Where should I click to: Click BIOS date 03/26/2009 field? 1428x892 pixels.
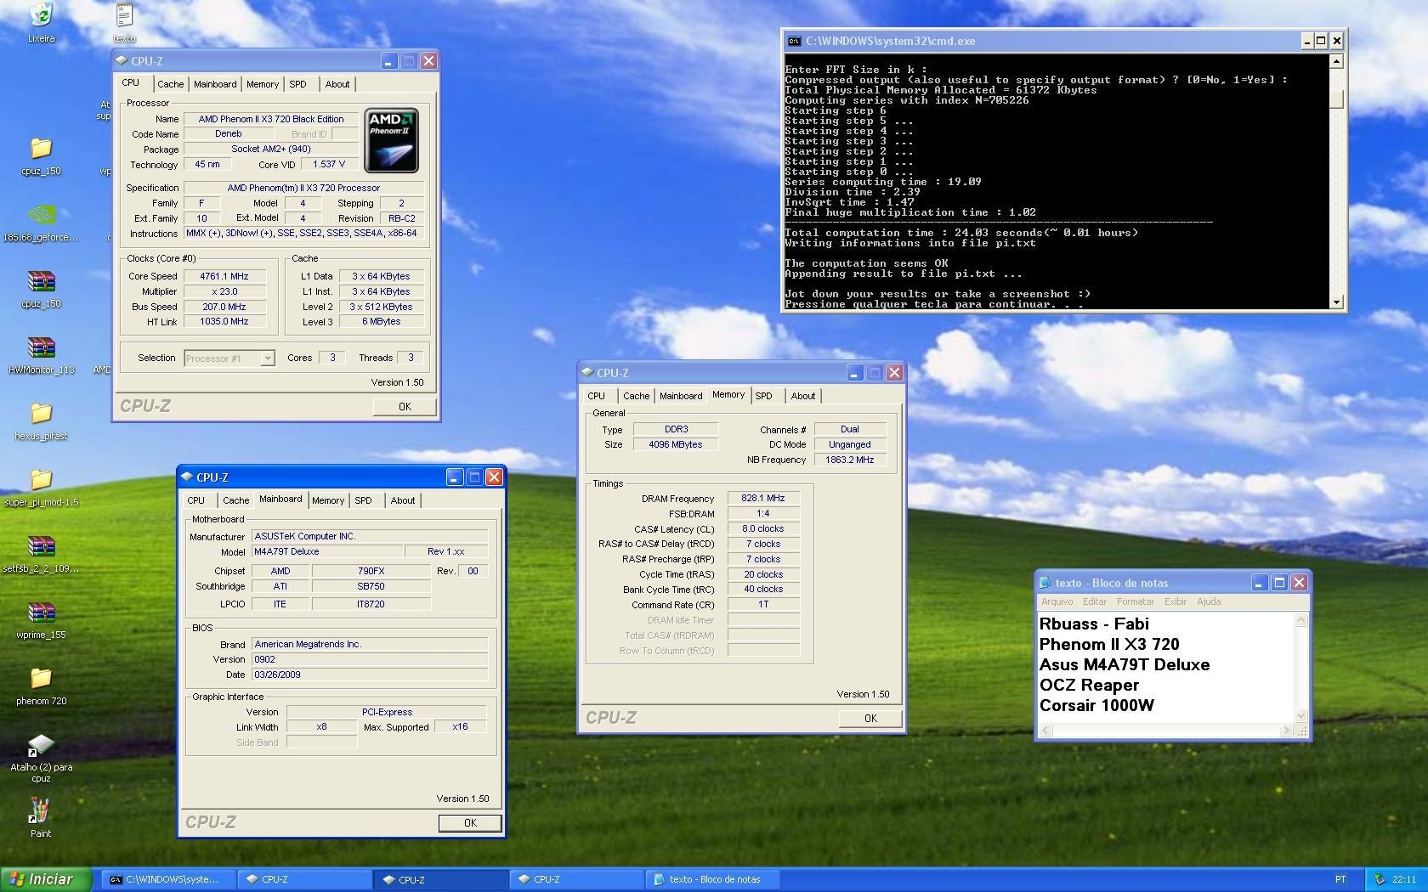click(x=370, y=675)
